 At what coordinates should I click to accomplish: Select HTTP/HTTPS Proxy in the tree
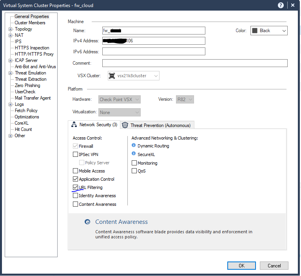point(34,54)
